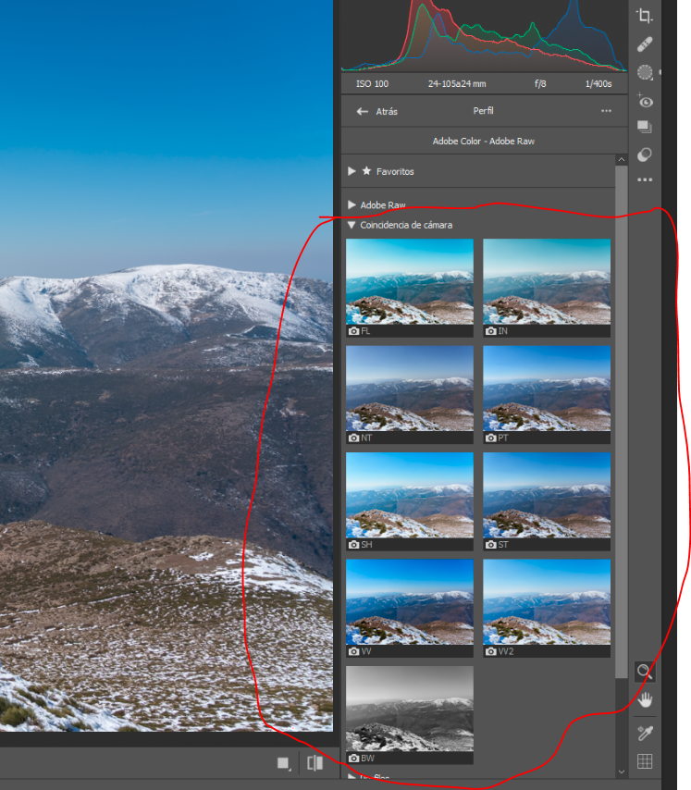Select the Zoom magnifier tool
The image size is (691, 790).
pos(645,672)
